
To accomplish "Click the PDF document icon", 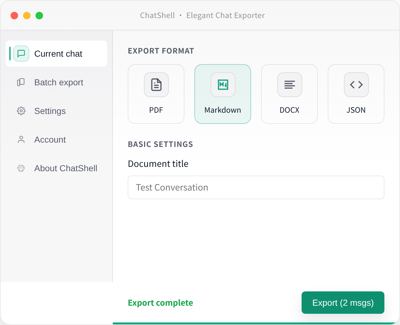I will pos(156,84).
